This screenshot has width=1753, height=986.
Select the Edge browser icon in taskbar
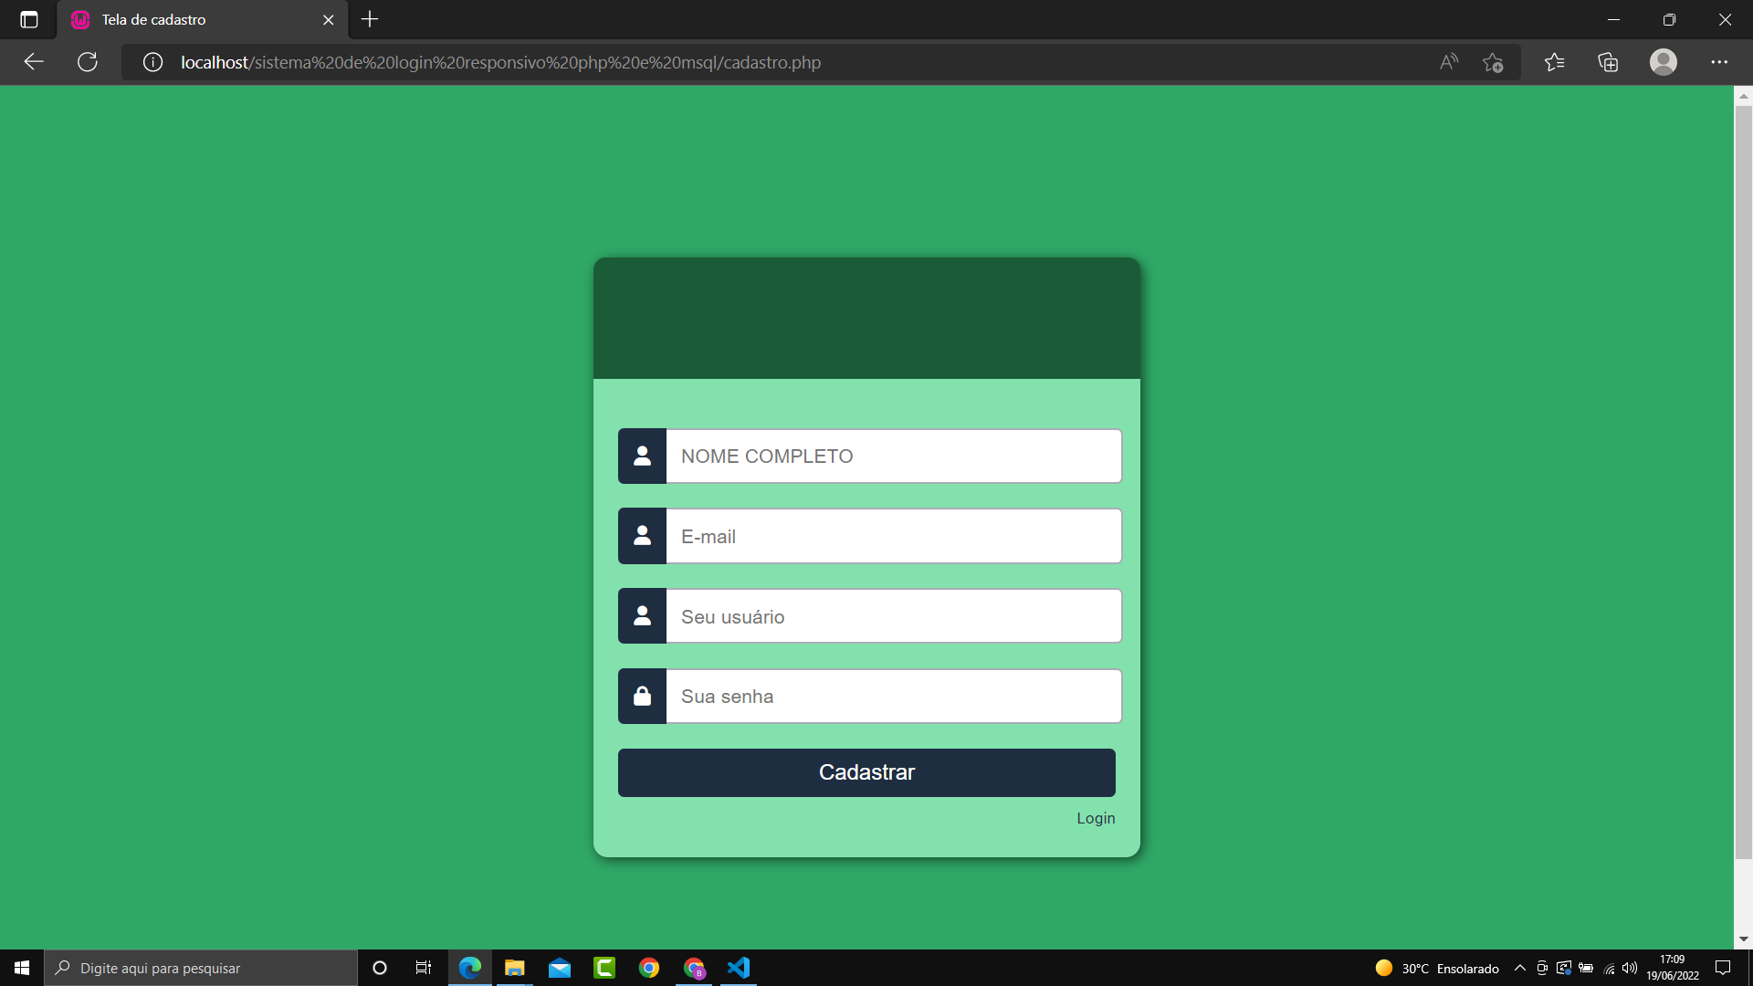pos(469,968)
